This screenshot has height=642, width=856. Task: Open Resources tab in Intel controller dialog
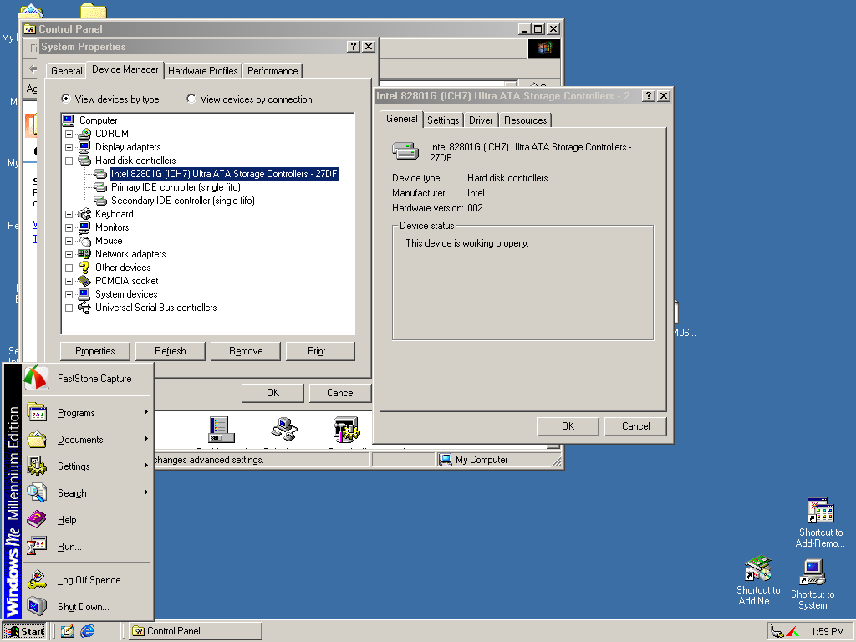pos(525,120)
